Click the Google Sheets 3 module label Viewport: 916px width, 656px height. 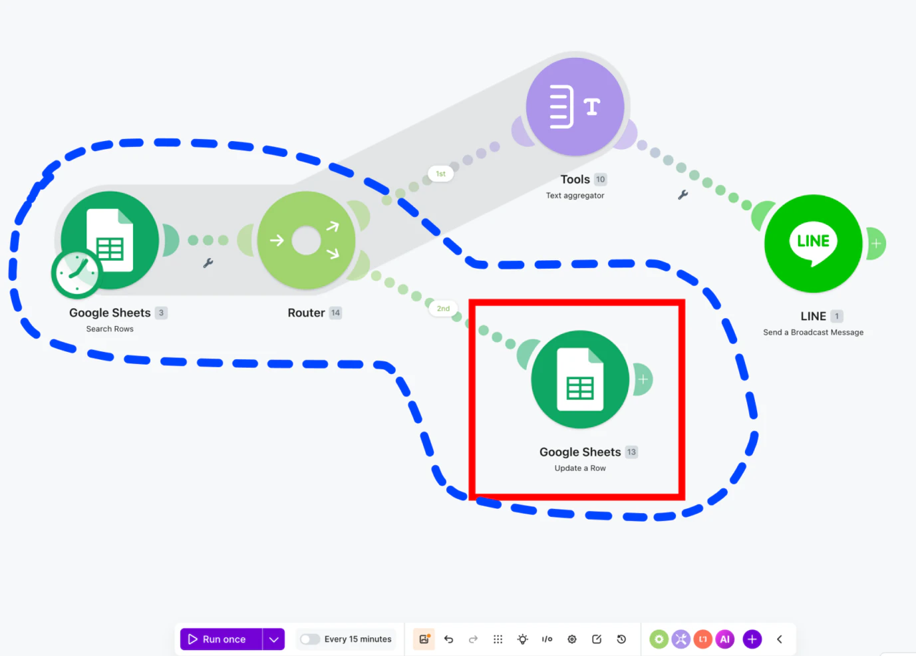coord(110,313)
